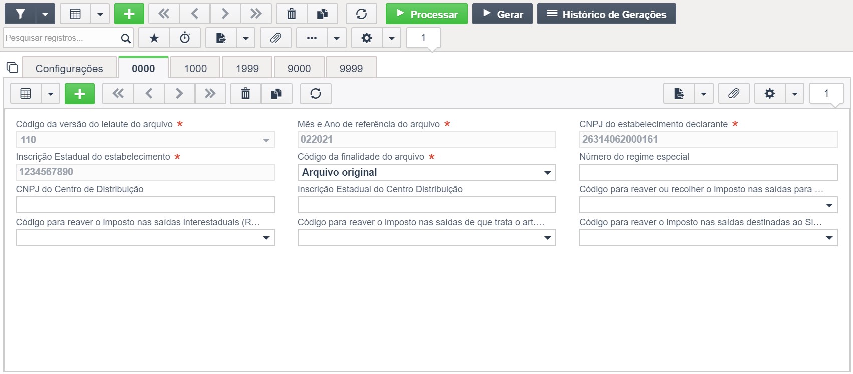This screenshot has height=374, width=853.
Task: Expand Código para reaver saídas interestaduais dropdown
Action: (x=145, y=238)
